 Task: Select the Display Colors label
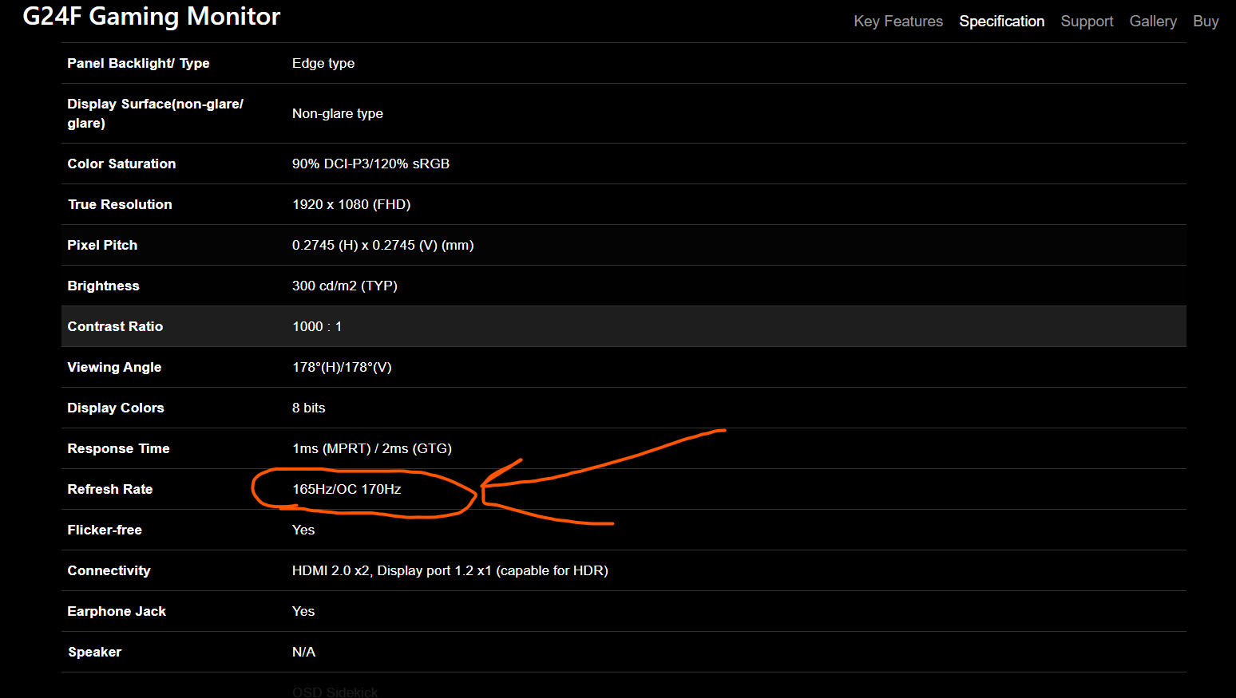coord(116,408)
